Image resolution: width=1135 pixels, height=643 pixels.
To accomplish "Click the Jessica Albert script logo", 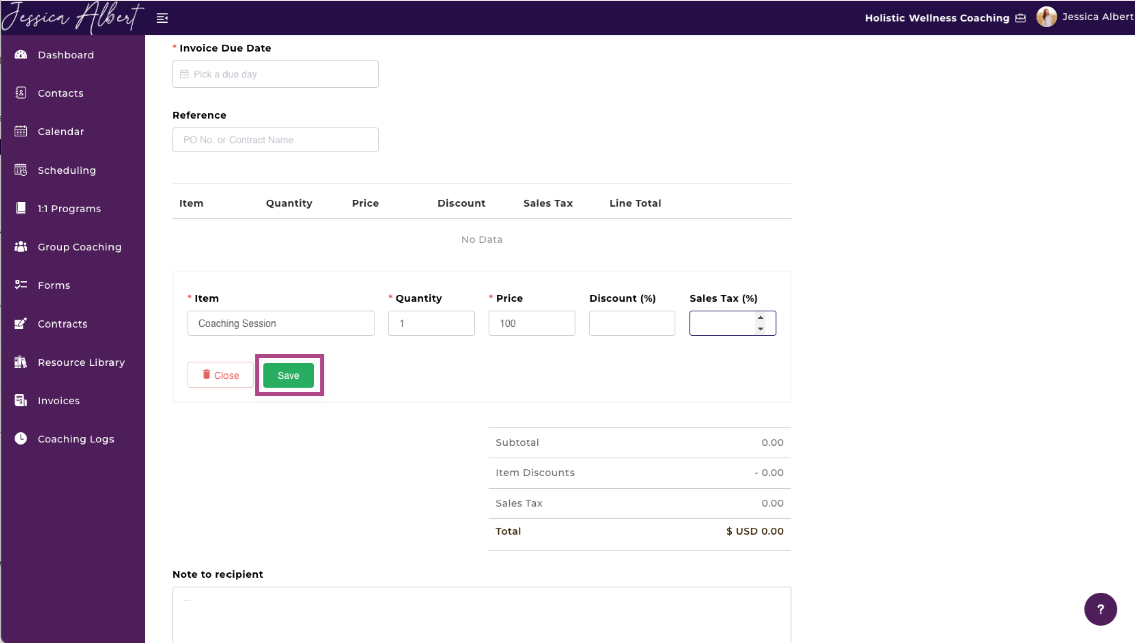I will tap(72, 17).
